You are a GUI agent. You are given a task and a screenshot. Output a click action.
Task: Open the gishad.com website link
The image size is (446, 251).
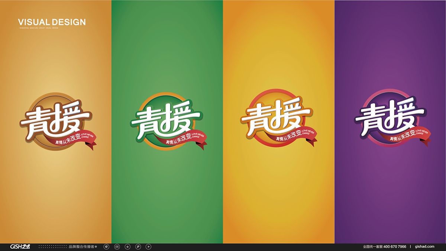pos(425,247)
